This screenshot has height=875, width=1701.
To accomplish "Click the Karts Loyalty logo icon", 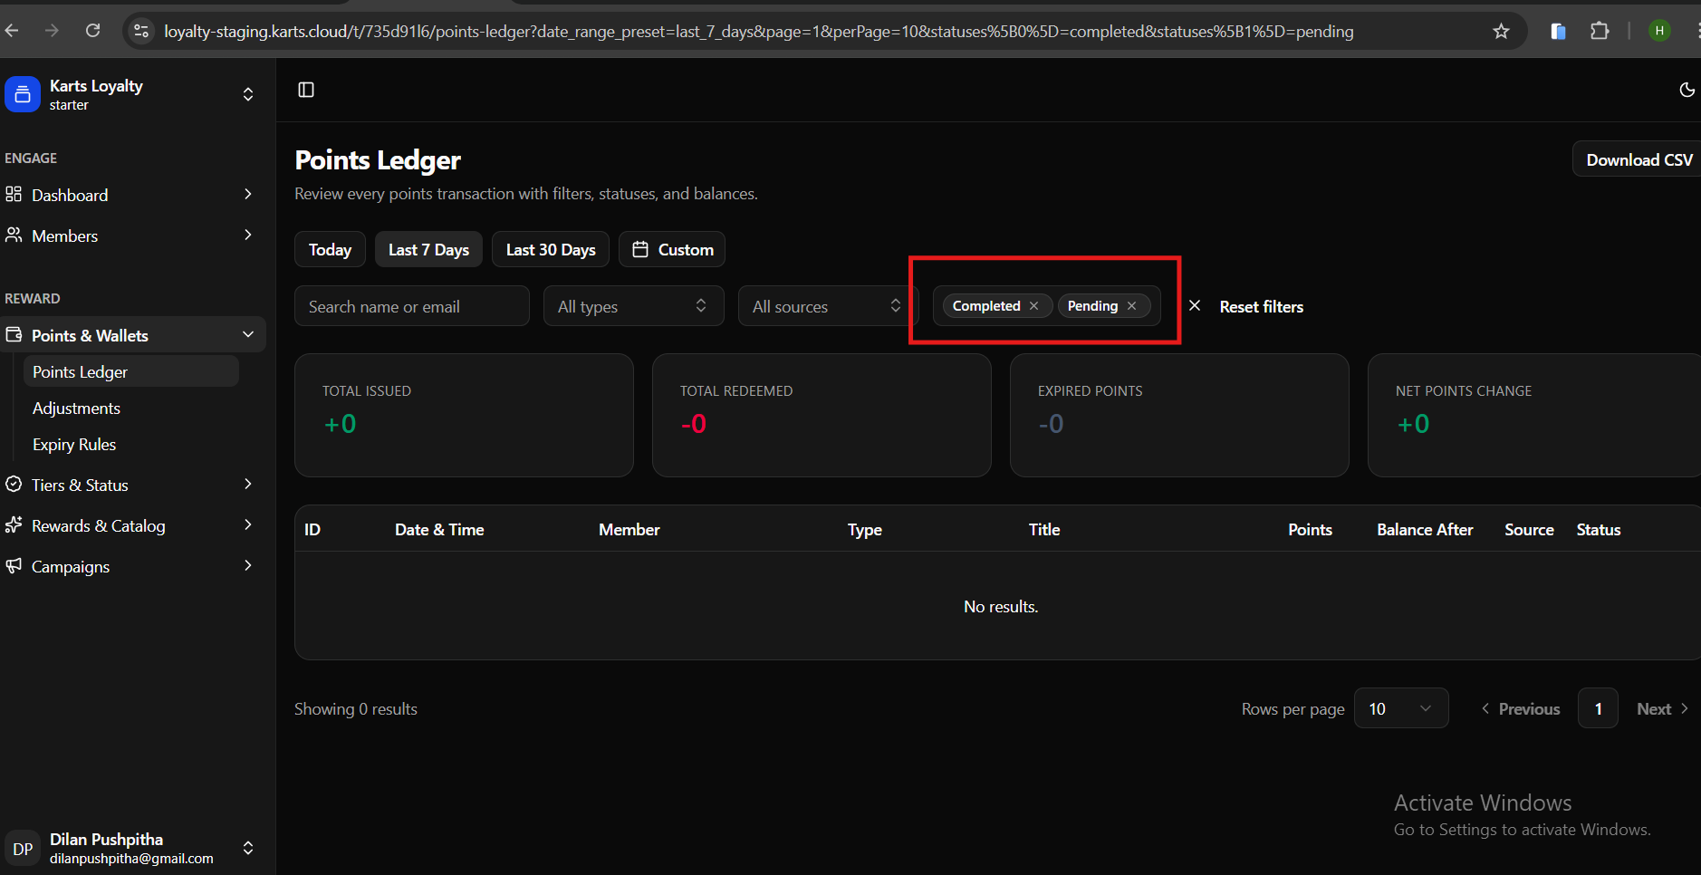I will coord(23,94).
